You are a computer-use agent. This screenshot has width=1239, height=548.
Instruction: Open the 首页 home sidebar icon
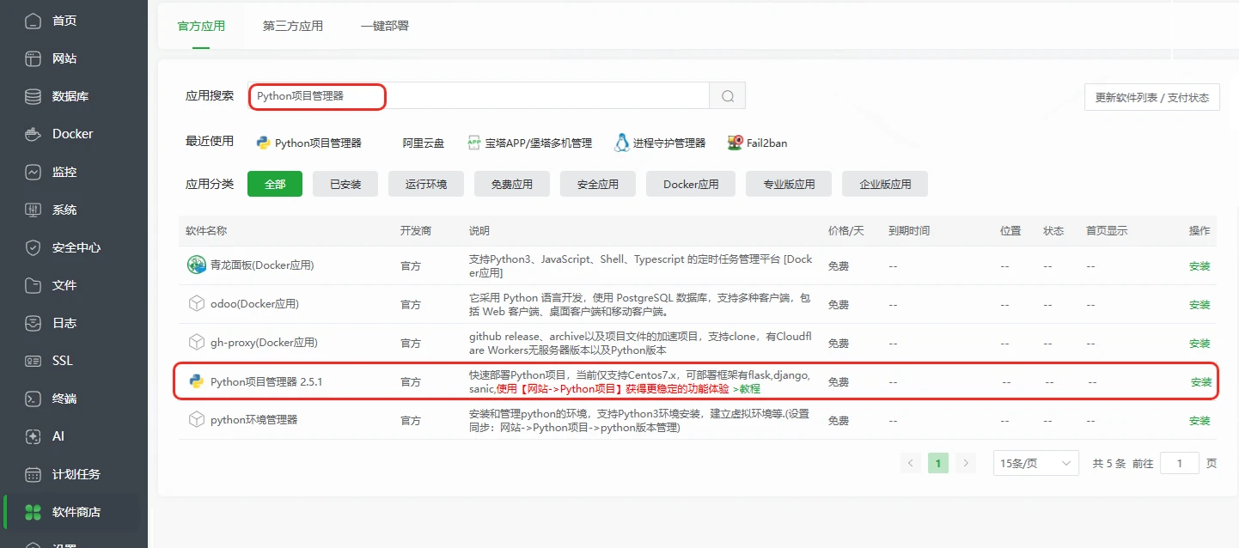pyautogui.click(x=33, y=21)
